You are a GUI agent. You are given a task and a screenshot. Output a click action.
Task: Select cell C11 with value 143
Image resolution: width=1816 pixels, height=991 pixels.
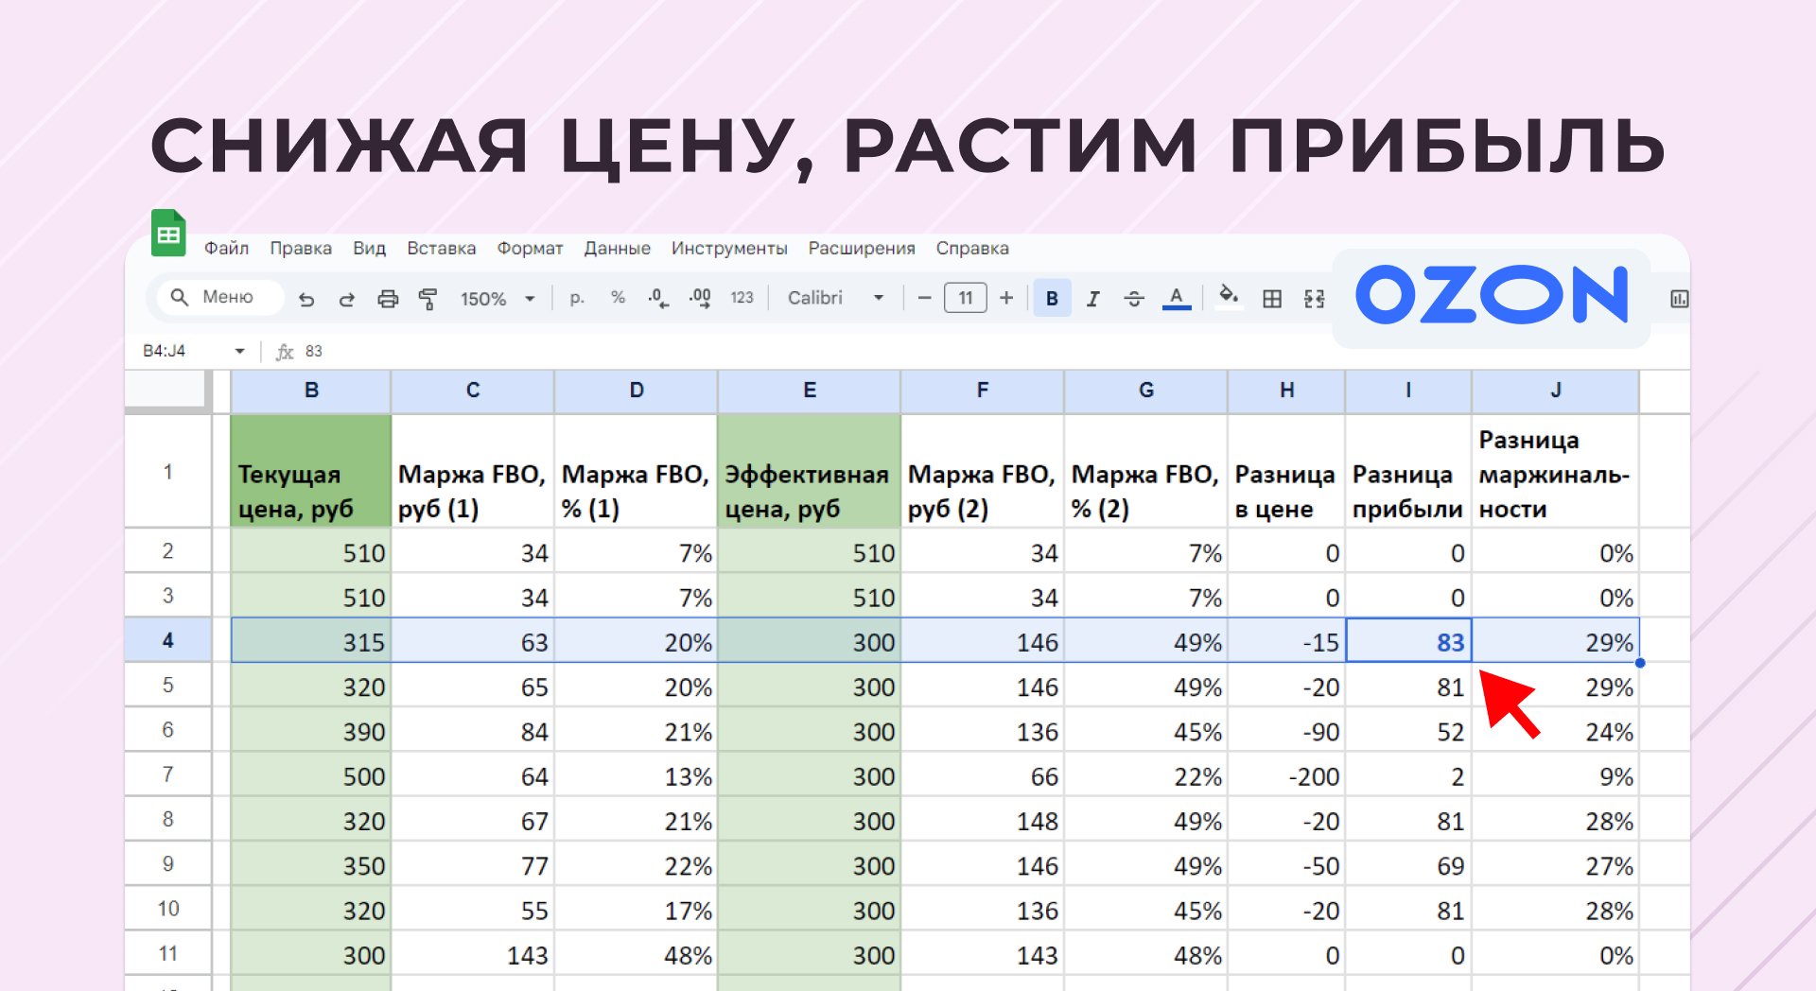coord(473,954)
